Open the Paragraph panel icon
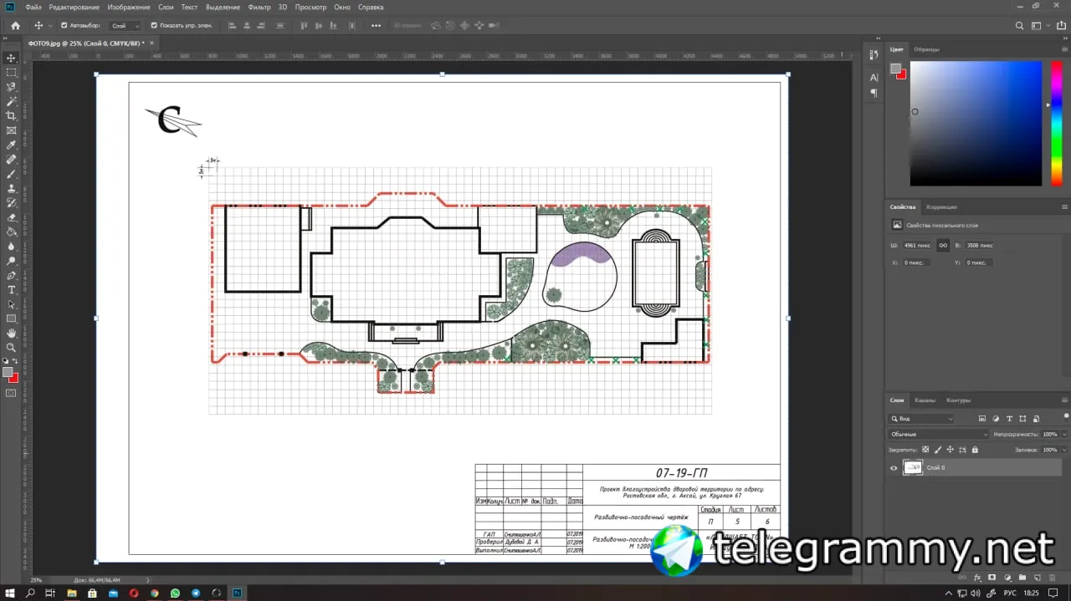The height and width of the screenshot is (601, 1071). pos(874,93)
